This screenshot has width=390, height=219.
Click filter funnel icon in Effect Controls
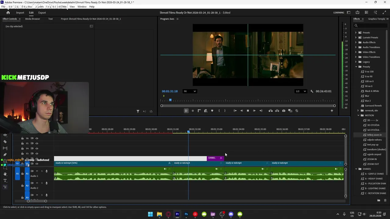click(x=138, y=111)
